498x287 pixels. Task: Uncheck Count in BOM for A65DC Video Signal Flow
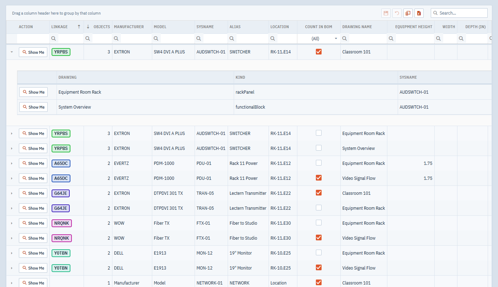point(319,178)
